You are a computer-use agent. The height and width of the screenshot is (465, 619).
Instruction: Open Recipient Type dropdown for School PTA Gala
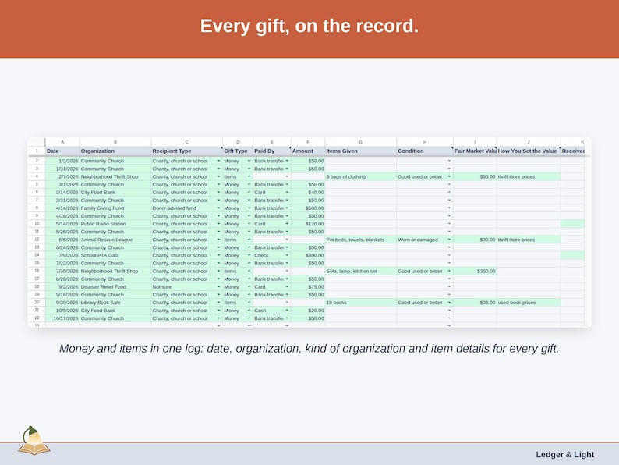[x=219, y=255]
